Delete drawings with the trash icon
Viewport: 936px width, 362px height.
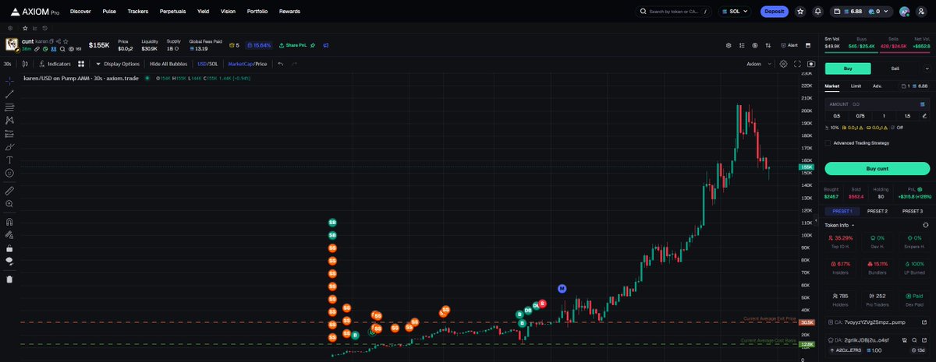[x=9, y=279]
